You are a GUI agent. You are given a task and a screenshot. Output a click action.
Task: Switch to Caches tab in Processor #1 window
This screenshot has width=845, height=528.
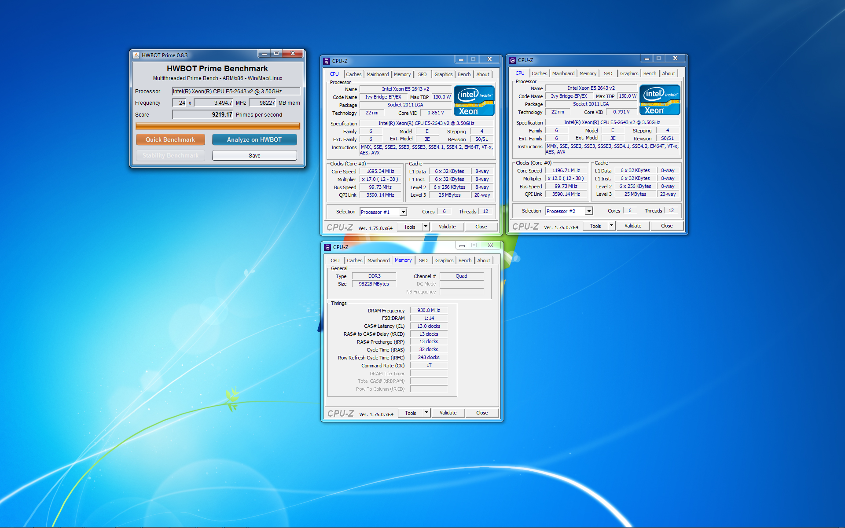(353, 74)
